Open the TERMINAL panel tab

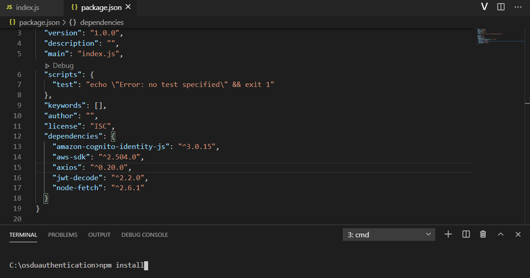click(x=23, y=235)
